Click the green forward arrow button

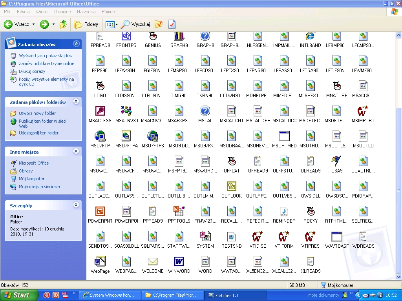[x=44, y=24]
